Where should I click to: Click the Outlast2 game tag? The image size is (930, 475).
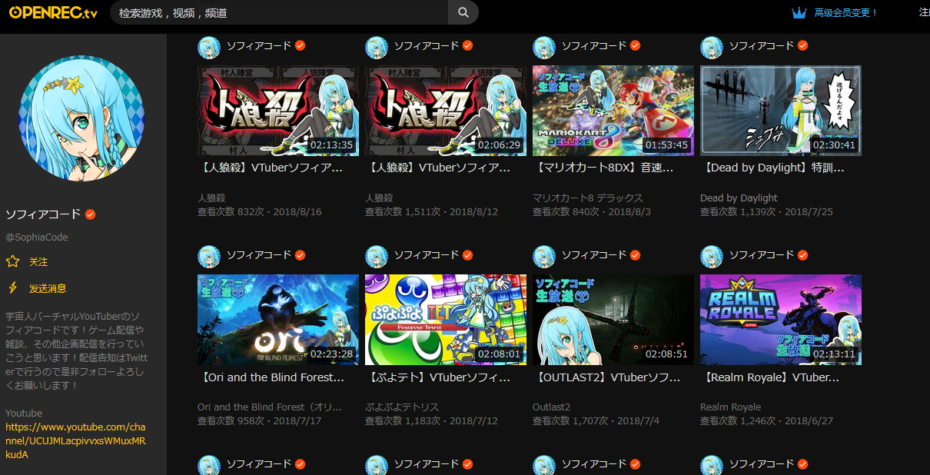pos(552,407)
